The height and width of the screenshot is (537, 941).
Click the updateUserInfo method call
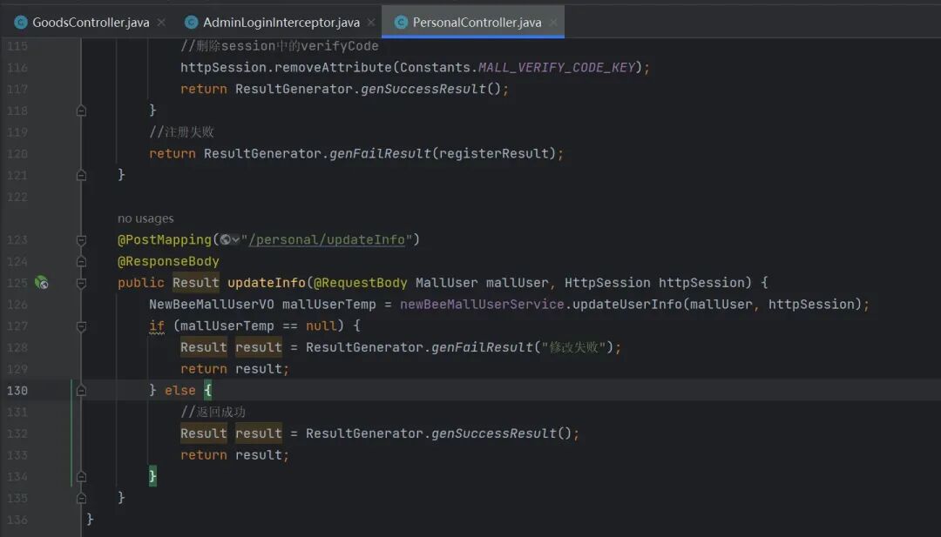627,305
